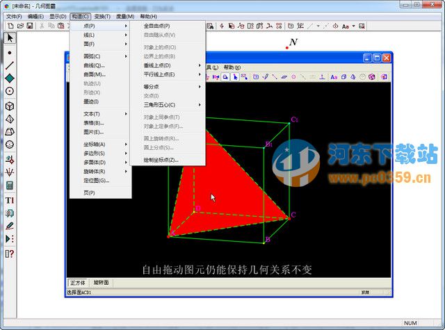The image size is (445, 330).
Task: Open the 编辑(E) menu
Action: point(35,17)
